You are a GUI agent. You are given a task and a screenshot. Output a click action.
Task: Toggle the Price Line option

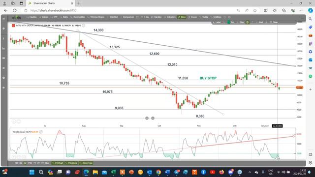(x=71, y=163)
